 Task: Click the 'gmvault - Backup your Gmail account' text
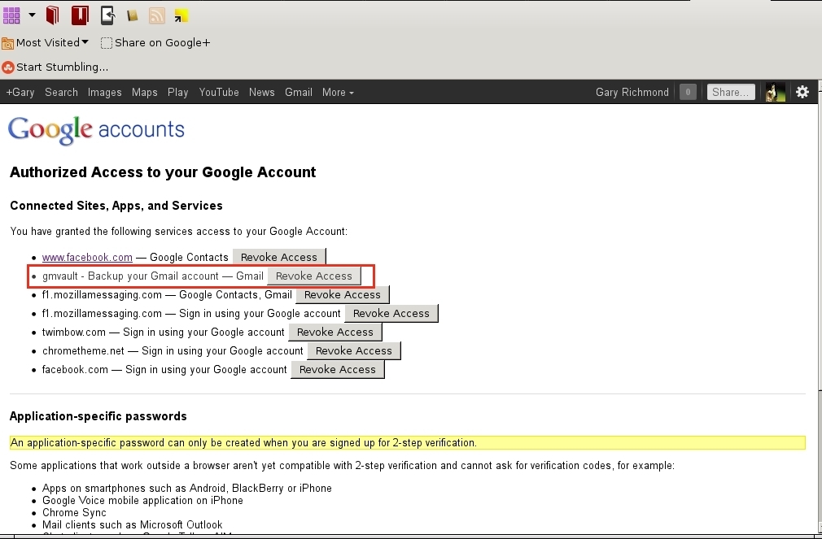pos(130,276)
